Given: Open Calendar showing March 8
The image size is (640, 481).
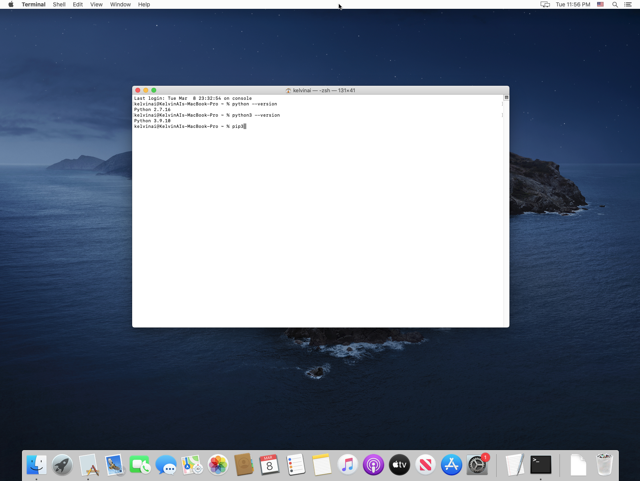Looking at the screenshot, I should 270,465.
